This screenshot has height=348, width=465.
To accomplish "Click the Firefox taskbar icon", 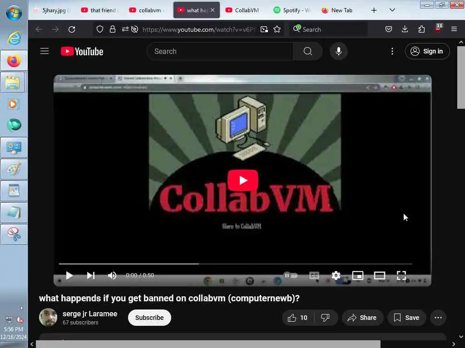I will click(x=14, y=61).
